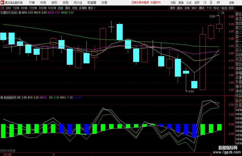
Task: Click the 标记 mark button
Action: click(x=216, y=8)
